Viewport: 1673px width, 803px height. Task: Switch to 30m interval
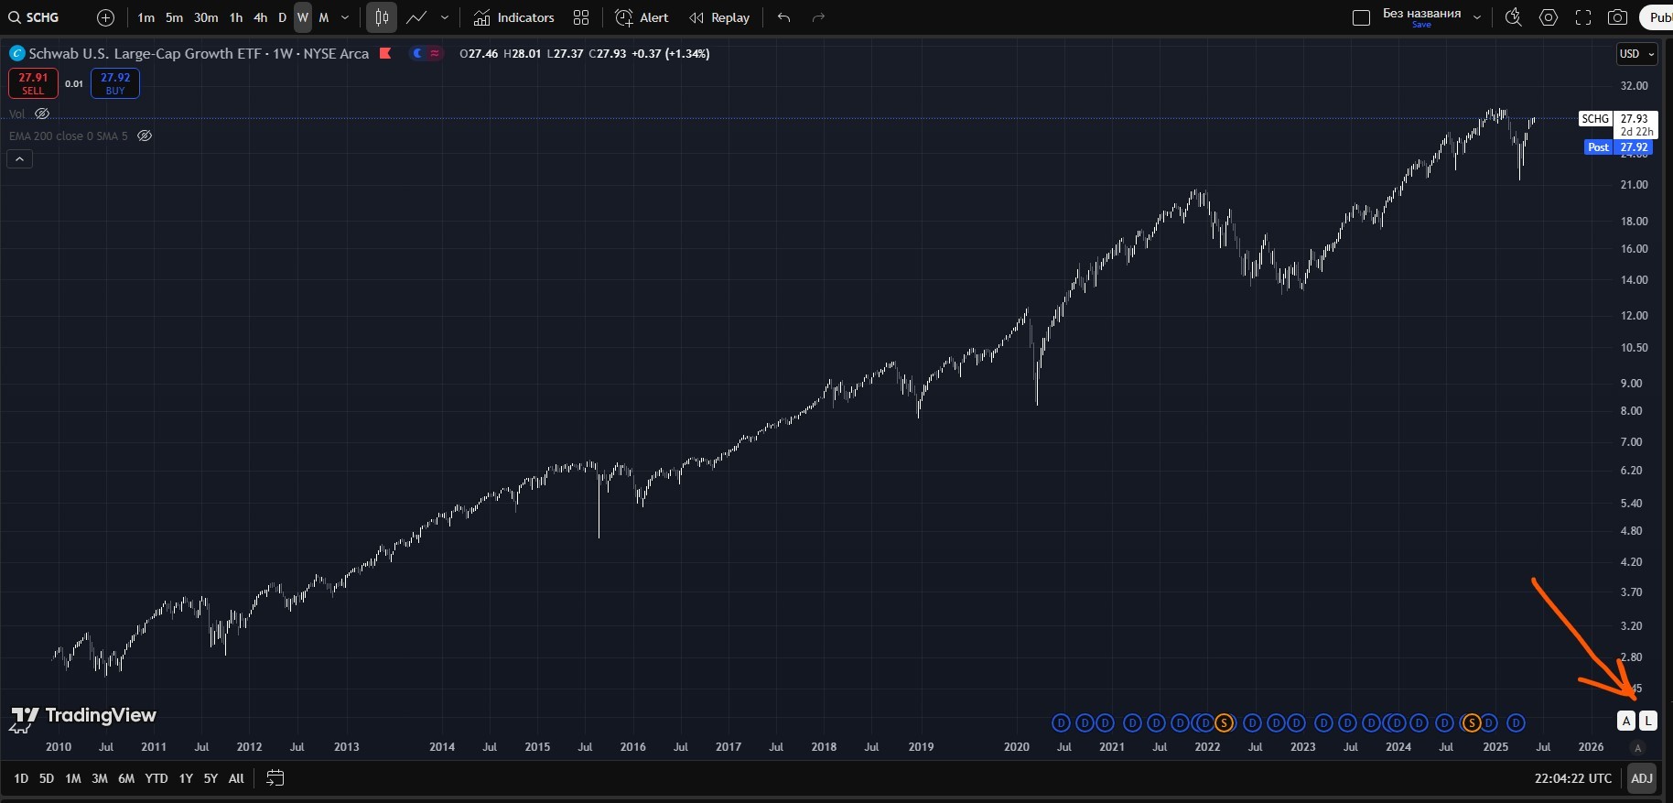(206, 17)
